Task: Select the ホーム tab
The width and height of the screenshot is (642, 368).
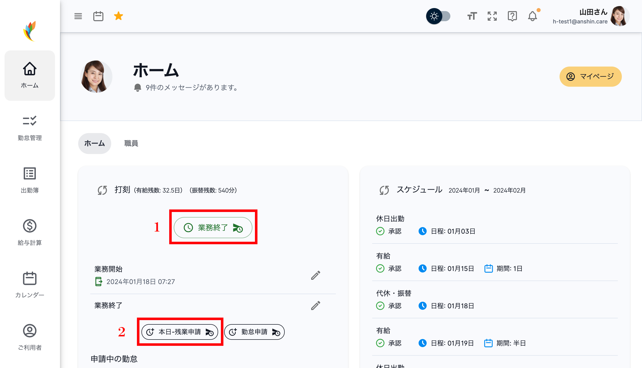Action: (x=94, y=143)
